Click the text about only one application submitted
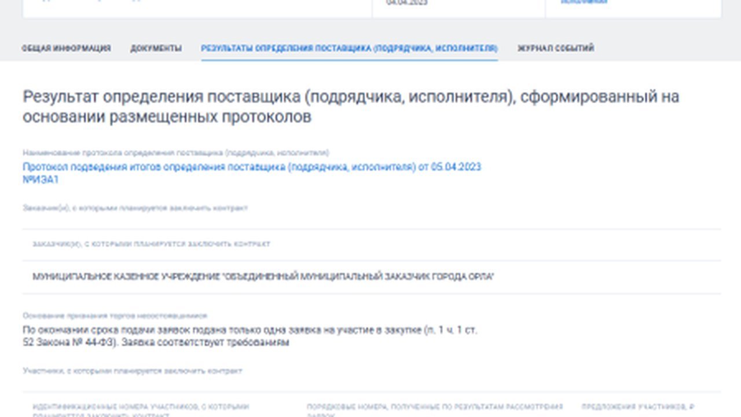Image resolution: width=741 pixels, height=417 pixels. [x=250, y=336]
